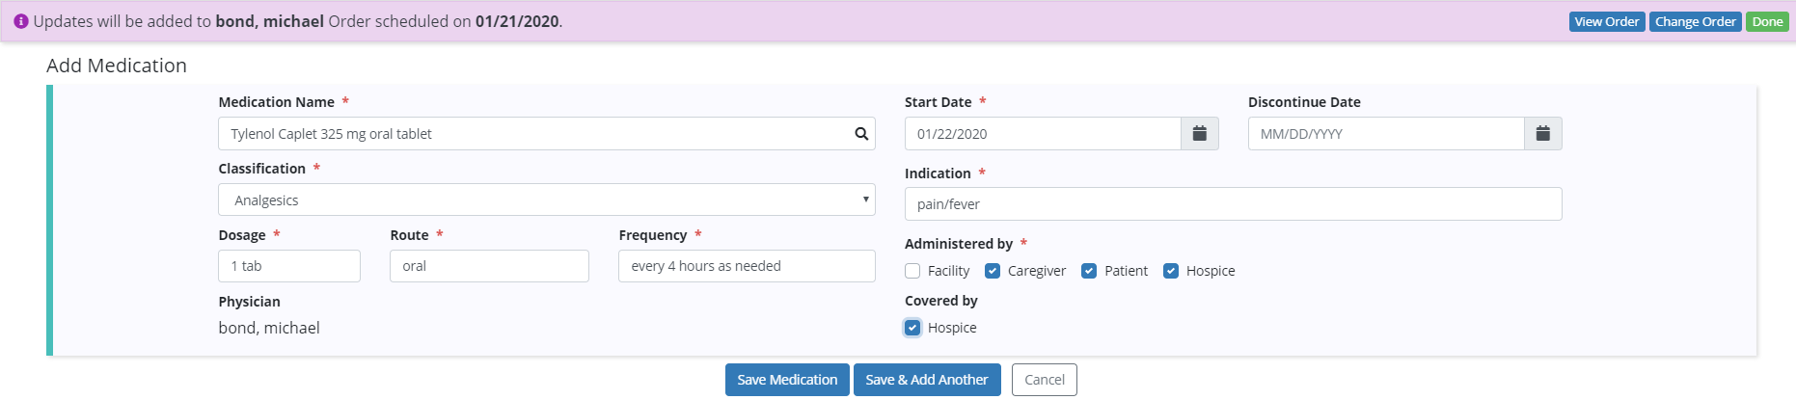
Task: Click the View Order button
Action: click(x=1606, y=21)
